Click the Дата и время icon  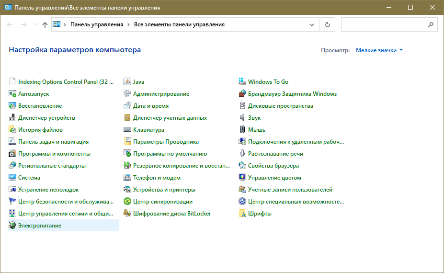point(127,106)
